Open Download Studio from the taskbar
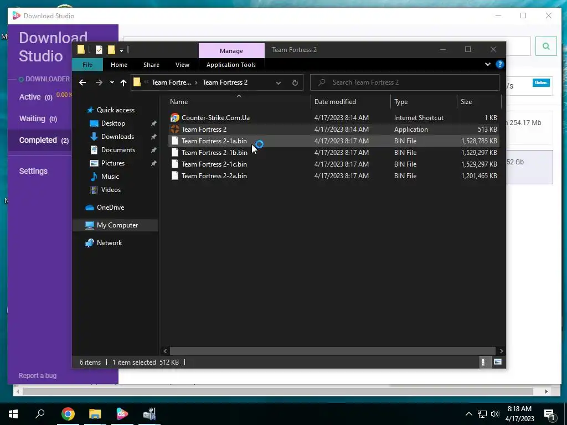The image size is (567, 425). click(x=122, y=414)
